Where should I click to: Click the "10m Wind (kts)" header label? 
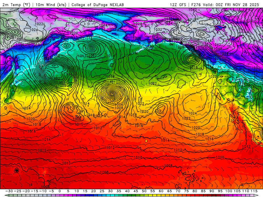[51, 5]
